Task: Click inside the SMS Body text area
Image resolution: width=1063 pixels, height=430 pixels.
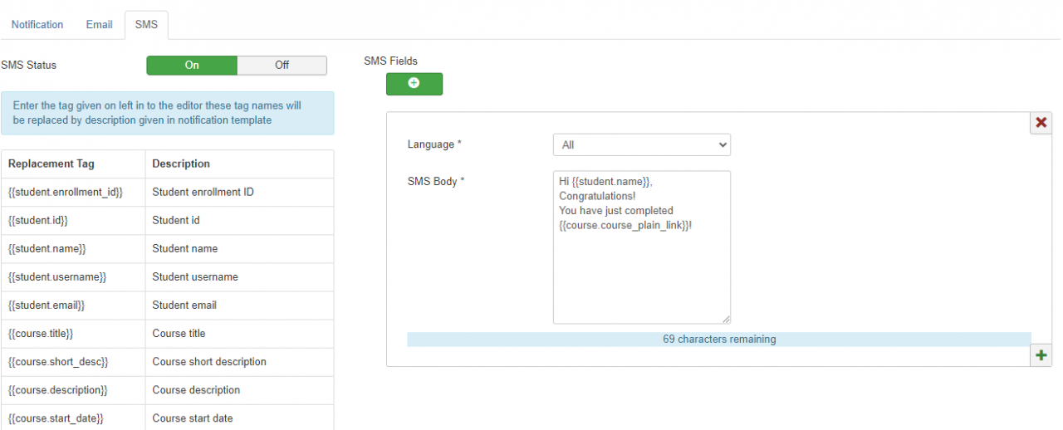Action: click(x=641, y=274)
